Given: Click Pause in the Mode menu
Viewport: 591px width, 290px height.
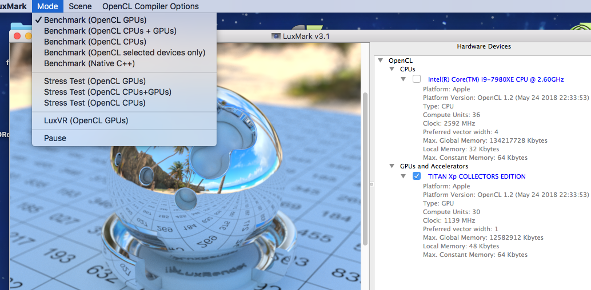Looking at the screenshot, I should click(x=125, y=138).
